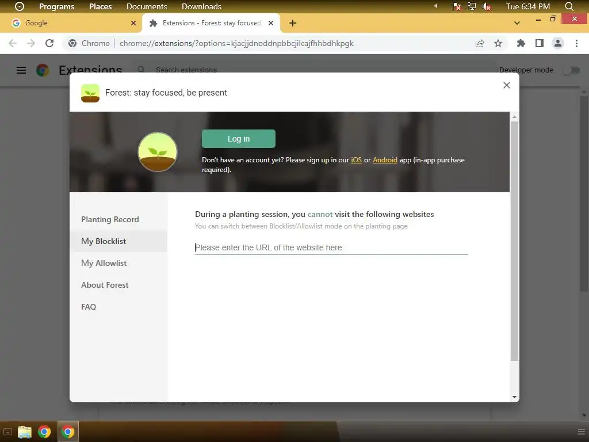589x442 pixels.
Task: Select the Extensions - Forest tab
Action: (x=212, y=23)
